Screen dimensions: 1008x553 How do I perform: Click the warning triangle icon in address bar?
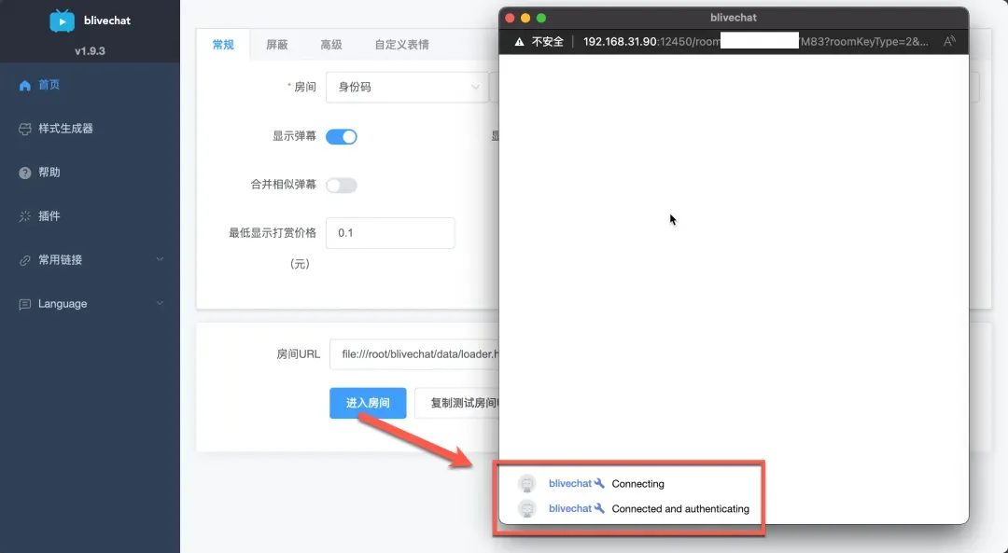(x=520, y=42)
